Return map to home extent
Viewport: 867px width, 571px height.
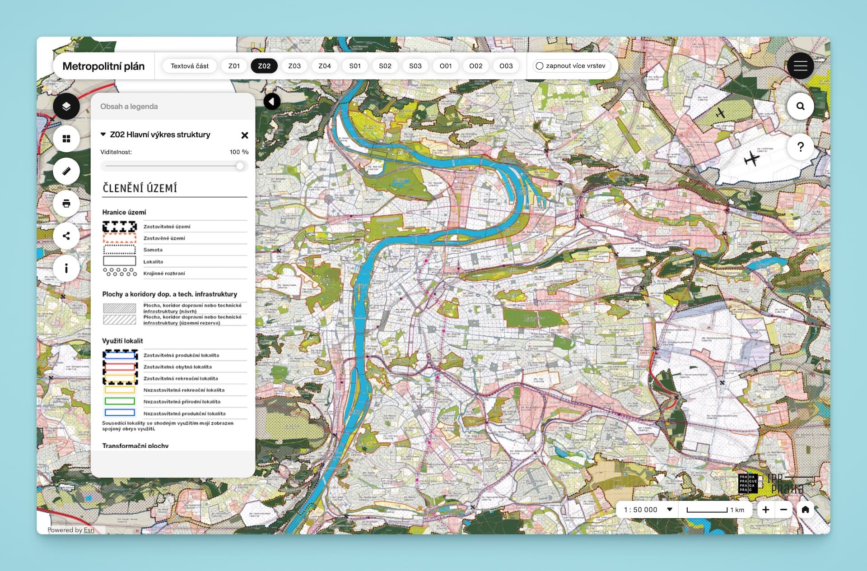point(805,510)
